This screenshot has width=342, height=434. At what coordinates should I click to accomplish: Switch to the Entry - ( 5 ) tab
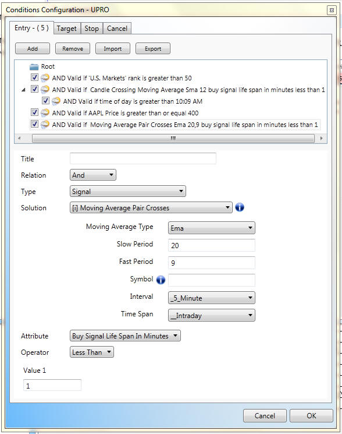(31, 28)
